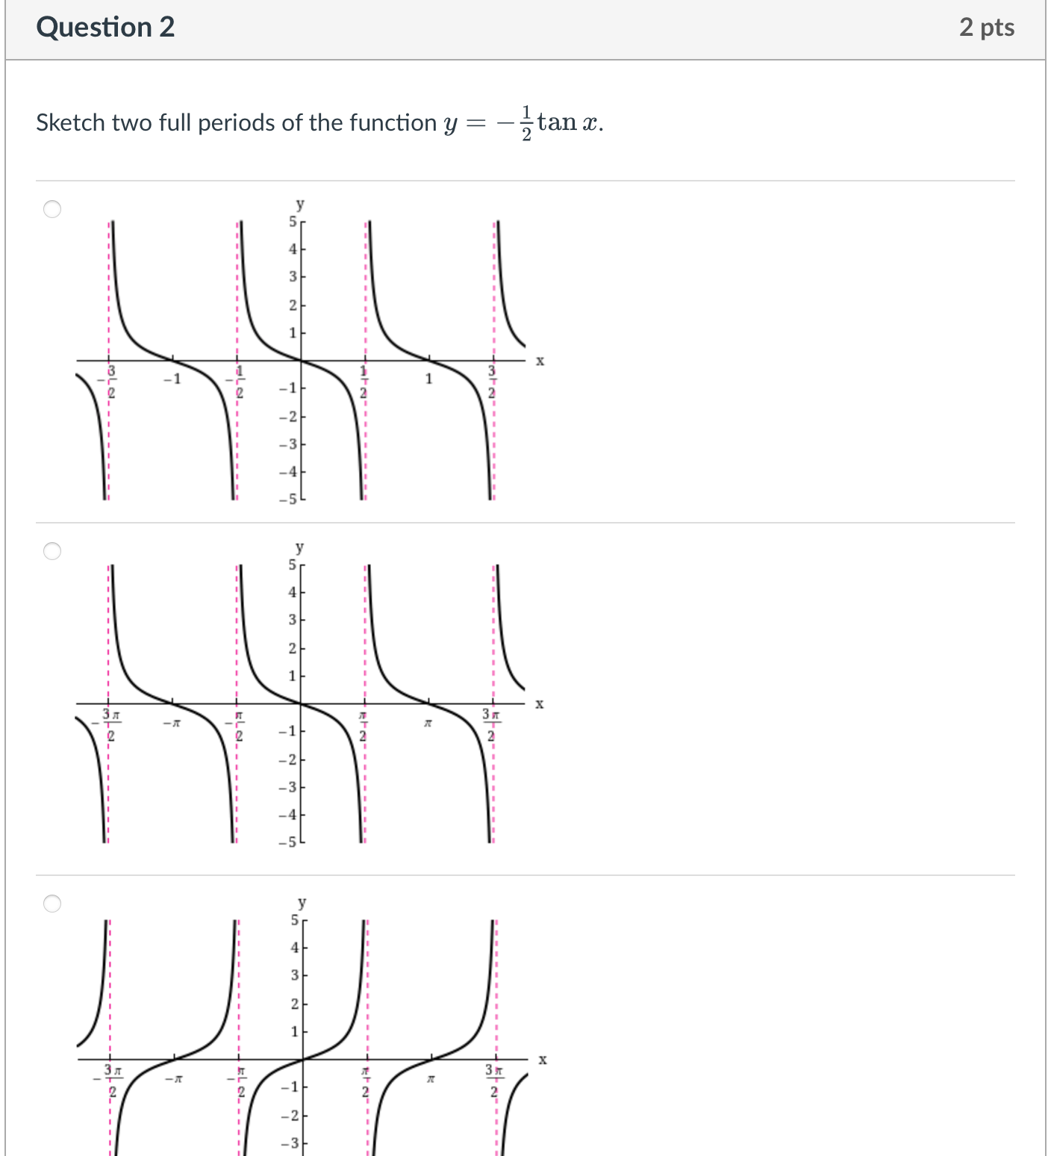Click the 2 pts label
The height and width of the screenshot is (1156, 1048).
pos(988,27)
